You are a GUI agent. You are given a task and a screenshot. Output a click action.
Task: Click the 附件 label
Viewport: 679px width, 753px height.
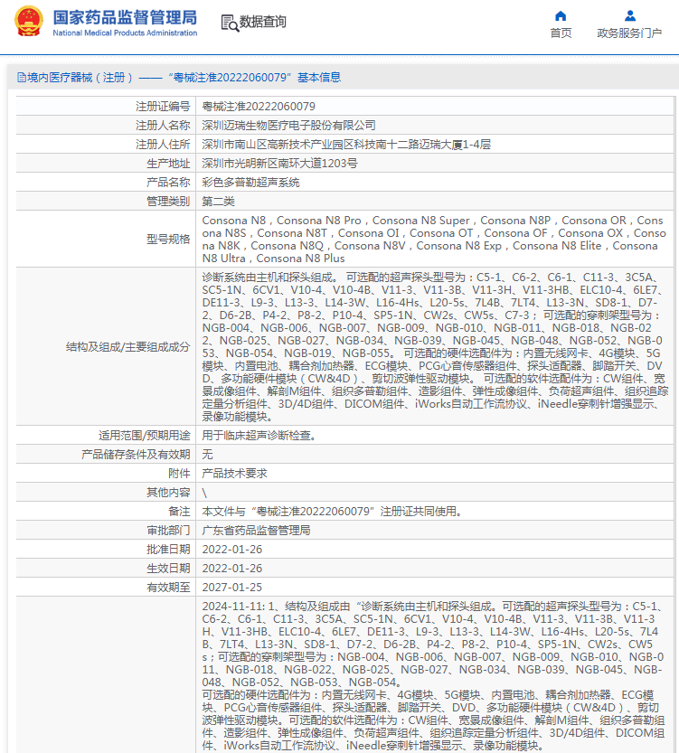coord(179,473)
